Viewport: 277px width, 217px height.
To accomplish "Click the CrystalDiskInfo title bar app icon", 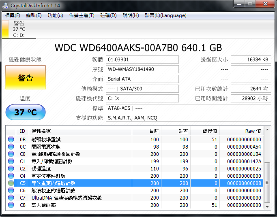I will [x=5, y=5].
